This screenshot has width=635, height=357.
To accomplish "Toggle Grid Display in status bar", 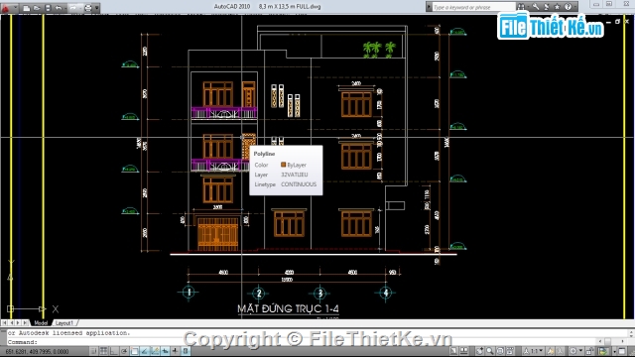I will pos(103,351).
